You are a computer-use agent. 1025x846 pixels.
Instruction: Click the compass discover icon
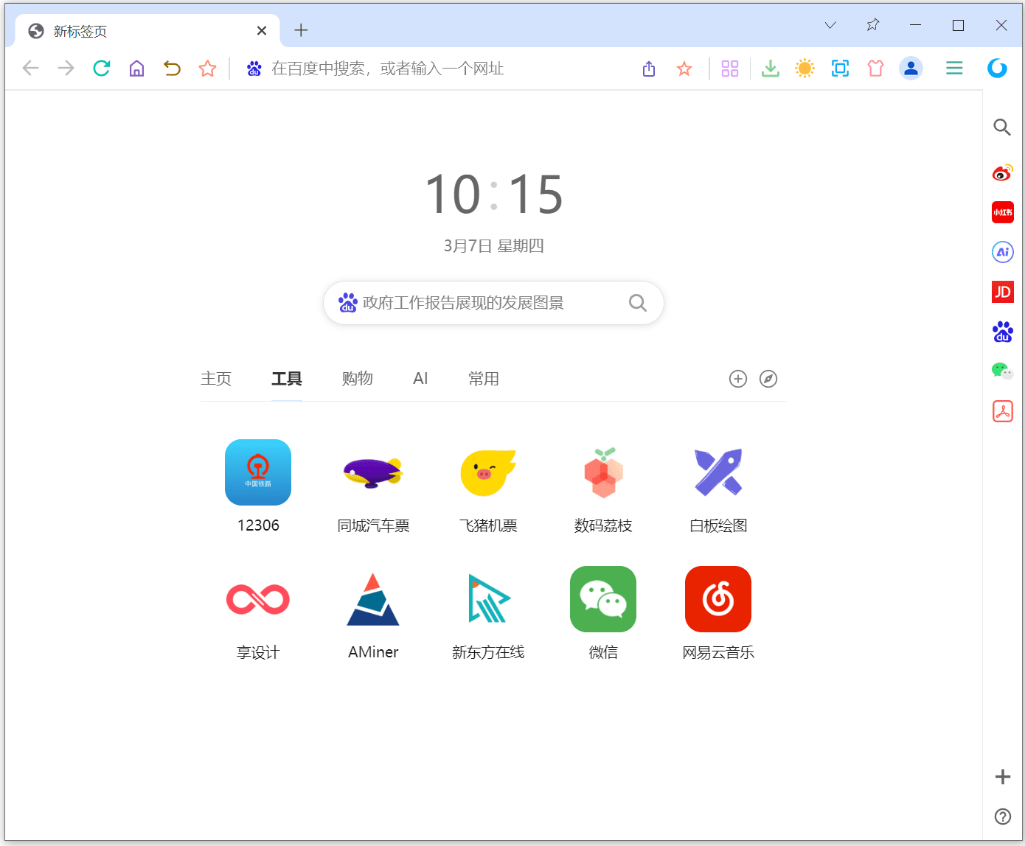tap(768, 379)
